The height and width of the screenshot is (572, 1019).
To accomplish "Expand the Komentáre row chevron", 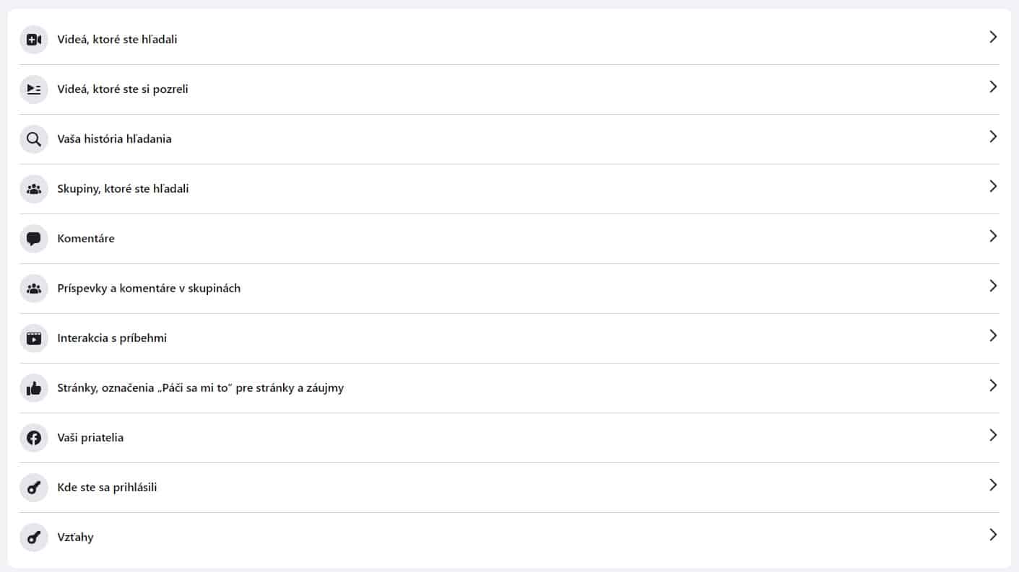I will pos(993,236).
